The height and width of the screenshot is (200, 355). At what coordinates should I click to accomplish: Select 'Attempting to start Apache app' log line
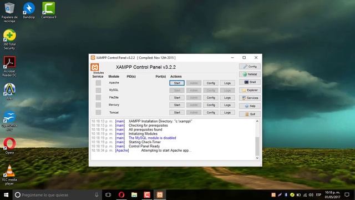click(166, 151)
